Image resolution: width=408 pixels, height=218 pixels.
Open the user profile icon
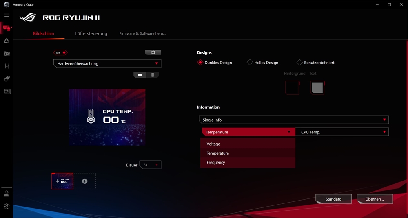pos(7,194)
